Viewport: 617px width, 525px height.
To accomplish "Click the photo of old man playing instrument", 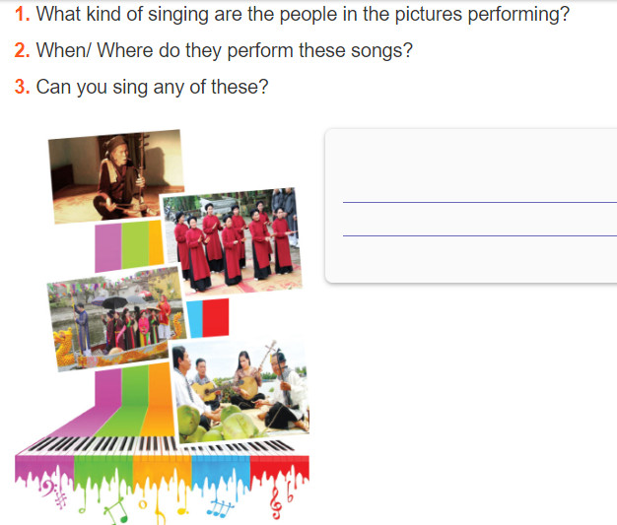I will (116, 176).
